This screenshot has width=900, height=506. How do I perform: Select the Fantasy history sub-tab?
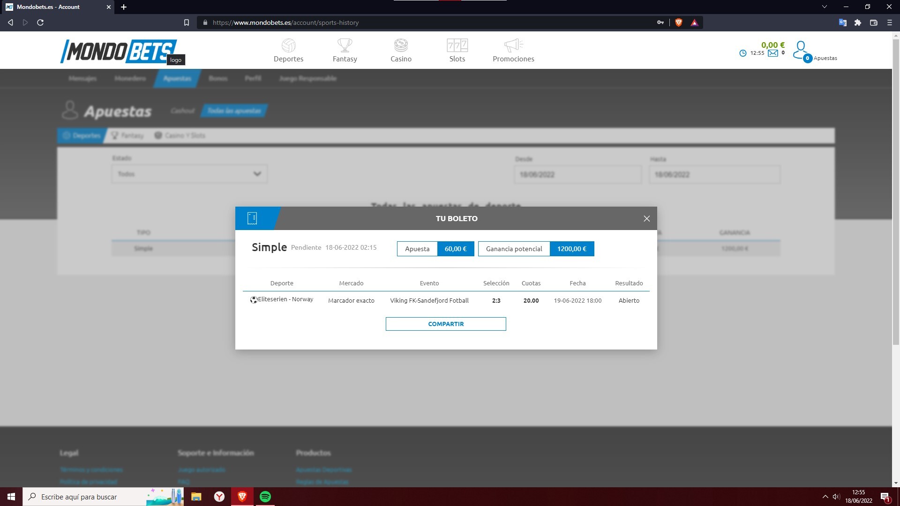pyautogui.click(x=127, y=135)
